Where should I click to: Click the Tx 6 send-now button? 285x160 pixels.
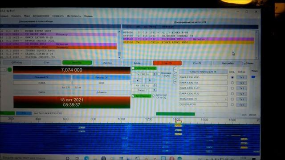[241, 105]
